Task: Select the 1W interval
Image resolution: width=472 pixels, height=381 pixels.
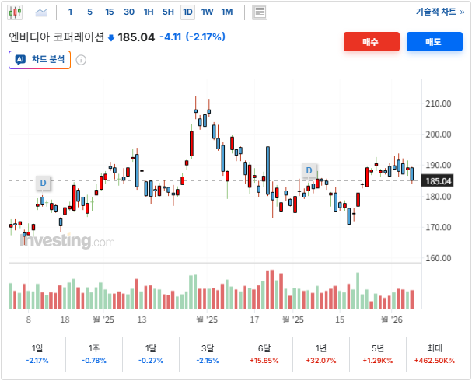Action: pos(207,12)
